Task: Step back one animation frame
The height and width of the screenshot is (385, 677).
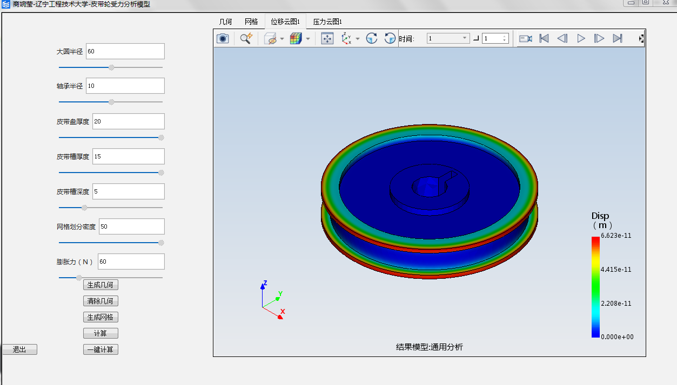Action: [x=562, y=38]
